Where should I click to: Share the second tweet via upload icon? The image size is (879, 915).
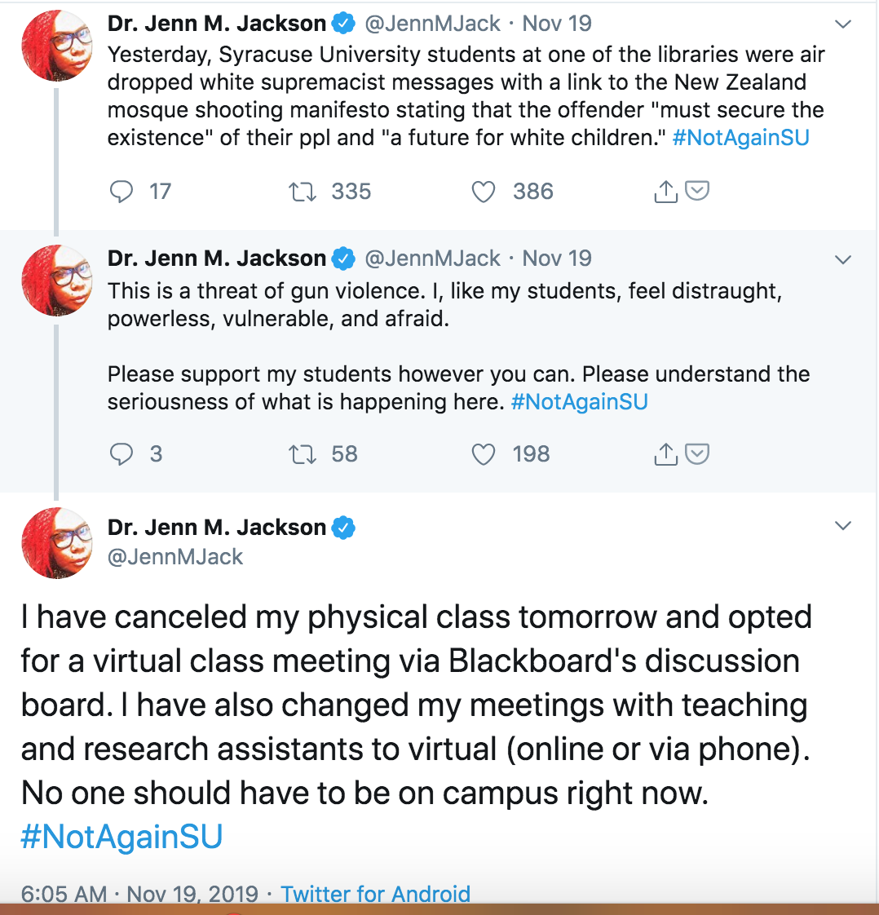(x=665, y=453)
